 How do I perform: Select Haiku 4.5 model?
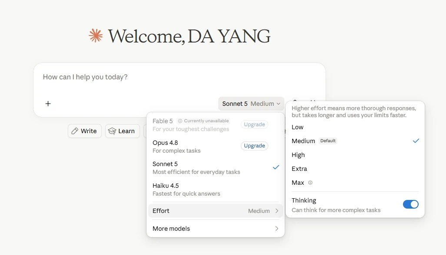pyautogui.click(x=215, y=190)
